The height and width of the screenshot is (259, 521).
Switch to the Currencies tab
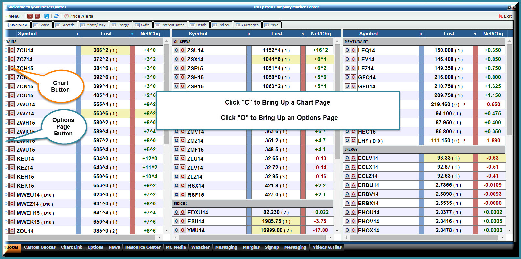click(x=247, y=25)
